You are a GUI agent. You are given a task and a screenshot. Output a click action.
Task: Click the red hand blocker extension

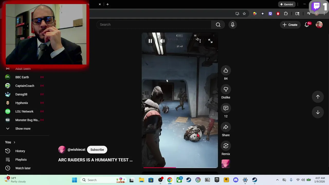point(278,14)
